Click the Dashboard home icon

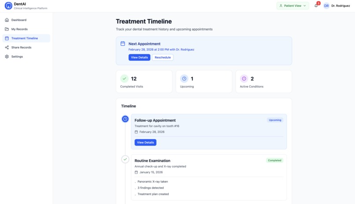click(x=7, y=20)
